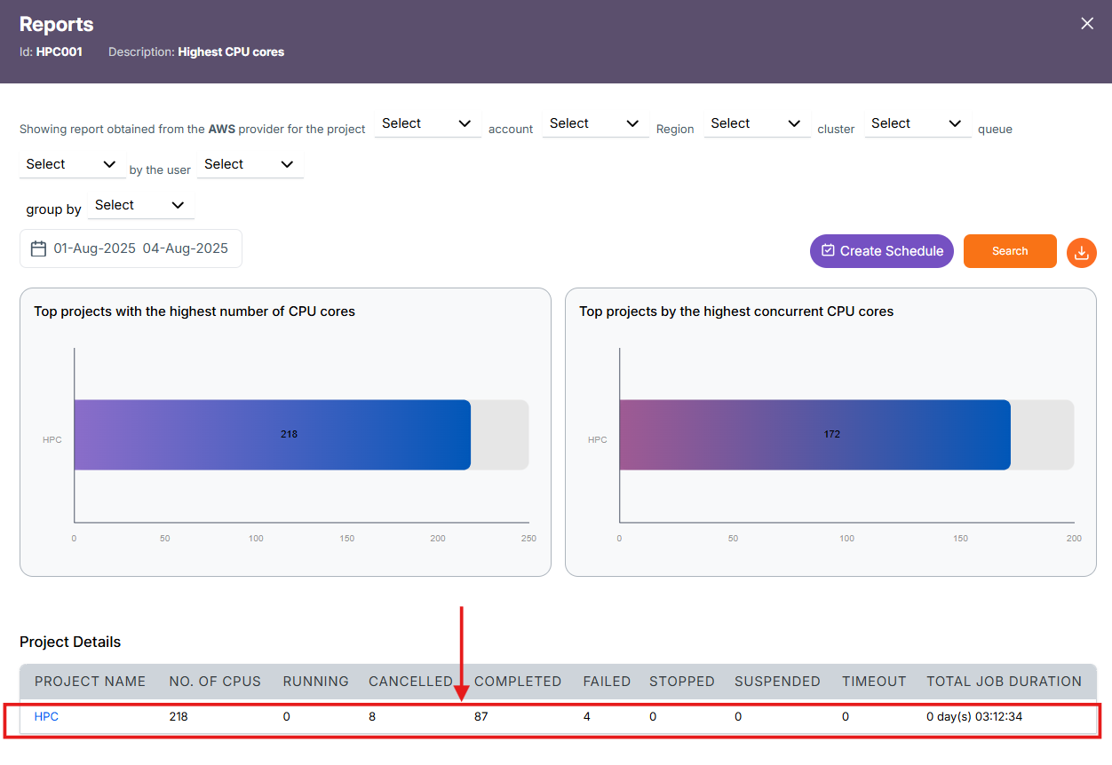1112x765 pixels.
Task: Open the Region Select dropdown
Action: point(756,124)
